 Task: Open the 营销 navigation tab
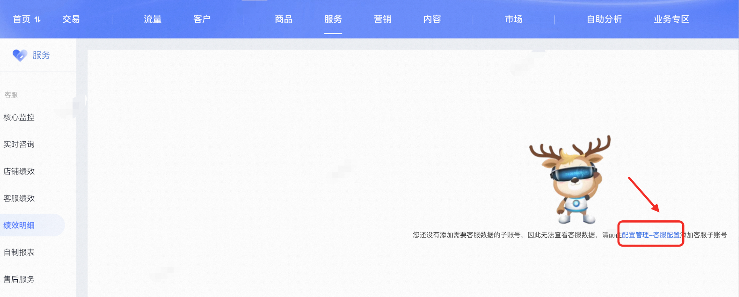pos(382,19)
